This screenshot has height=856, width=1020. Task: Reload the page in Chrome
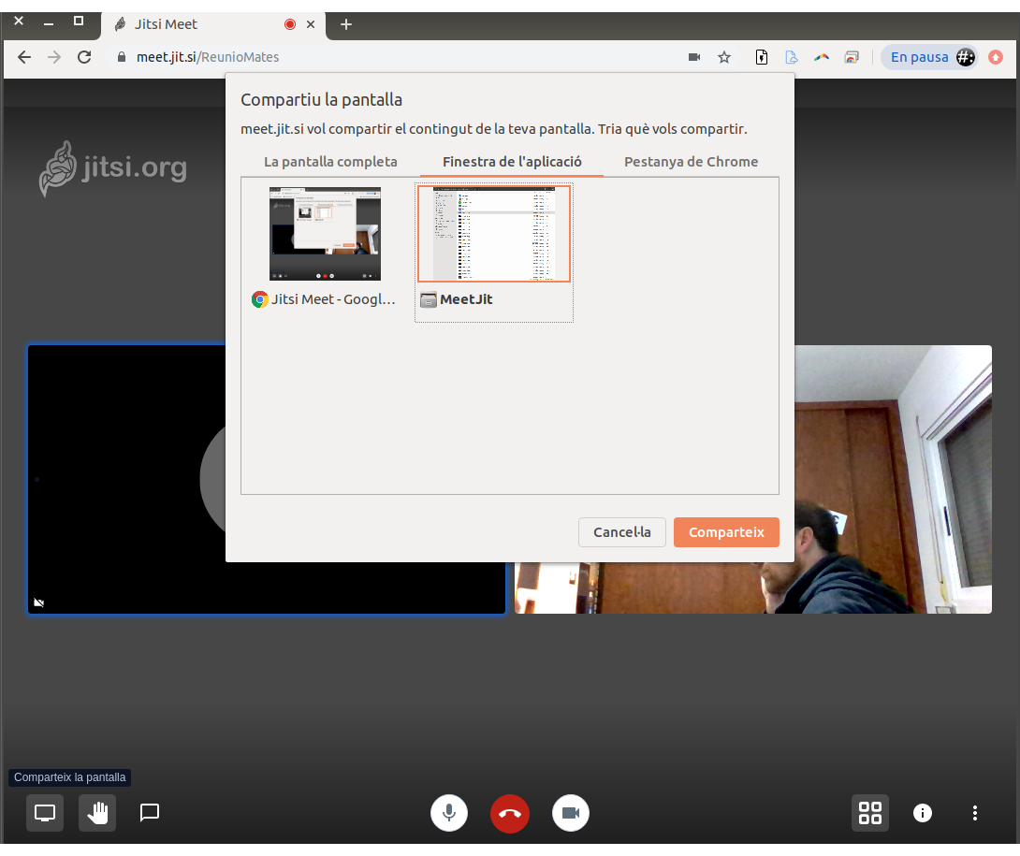[x=84, y=57]
